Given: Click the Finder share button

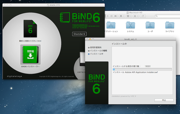Looking at the screenshot, I should 143,16.
